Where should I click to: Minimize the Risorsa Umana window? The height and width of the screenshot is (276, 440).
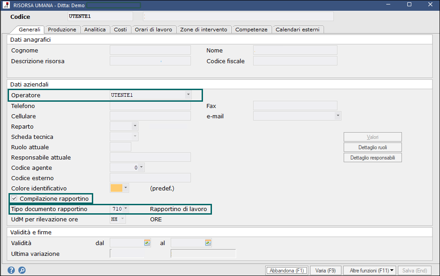(x=388, y=4)
